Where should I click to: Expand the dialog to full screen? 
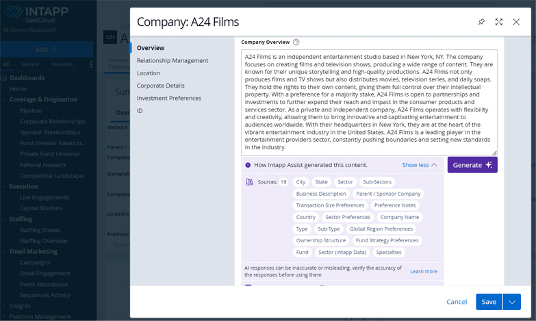tap(499, 22)
